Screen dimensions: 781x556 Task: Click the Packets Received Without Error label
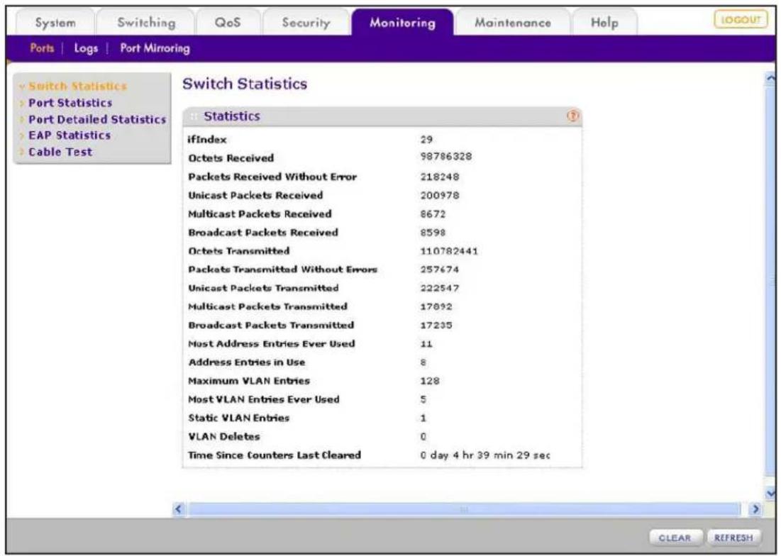click(272, 177)
